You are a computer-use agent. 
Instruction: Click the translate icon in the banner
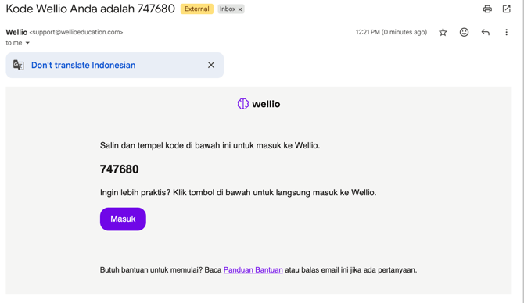tap(19, 65)
